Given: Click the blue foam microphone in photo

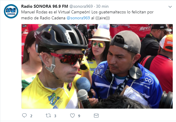Looking at the screenshot, I should pyautogui.click(x=84, y=84).
